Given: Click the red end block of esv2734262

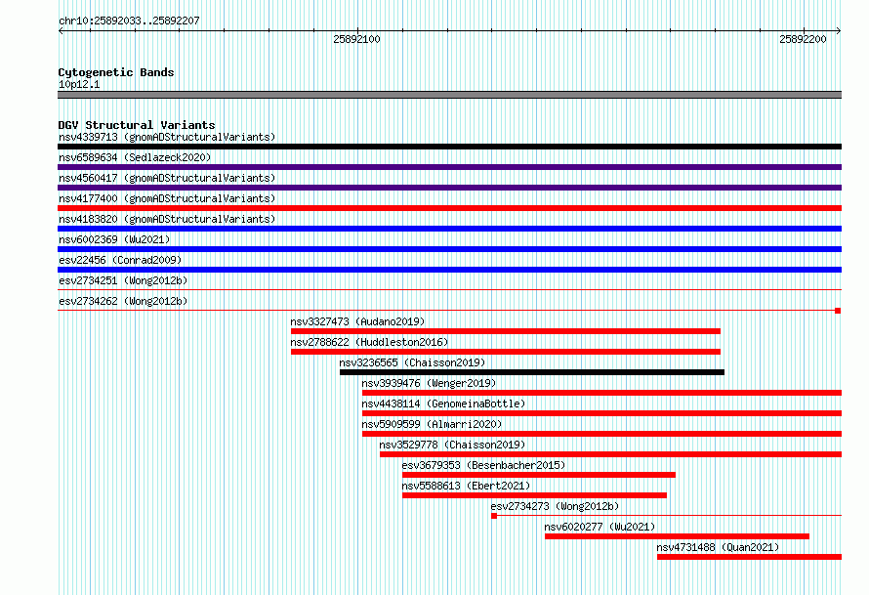Looking at the screenshot, I should [838, 311].
